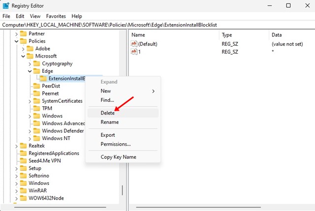This screenshot has height=211, width=315.
Task: Select the ExtensionInstallBlocklist folder icon
Action: (43, 79)
